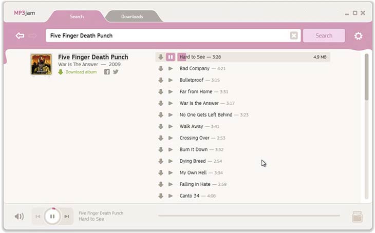Share album on Facebook icon
The width and height of the screenshot is (375, 233).
tap(107, 72)
